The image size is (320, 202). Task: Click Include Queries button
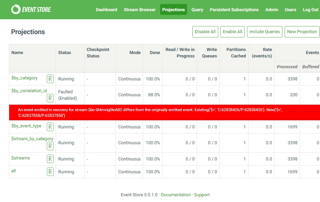[264, 32]
